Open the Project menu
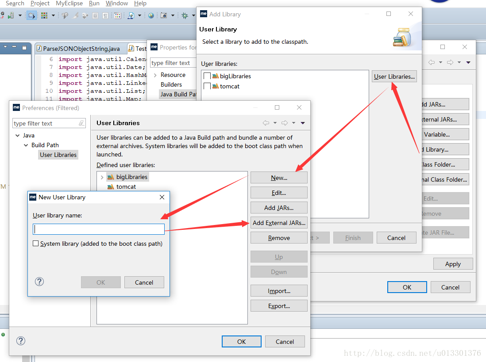Screen dimensions: 486x362 [40, 4]
